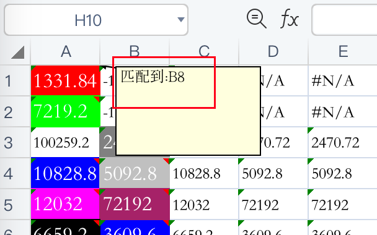
Task: Click into the formula bar input
Action: tap(344, 20)
